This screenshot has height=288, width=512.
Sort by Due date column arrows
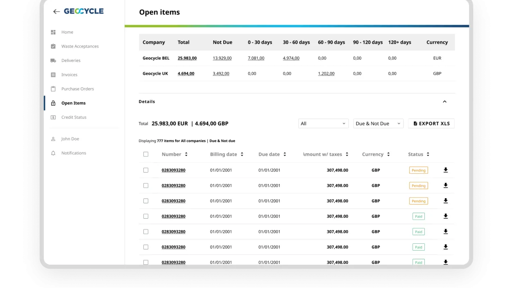pyautogui.click(x=285, y=154)
